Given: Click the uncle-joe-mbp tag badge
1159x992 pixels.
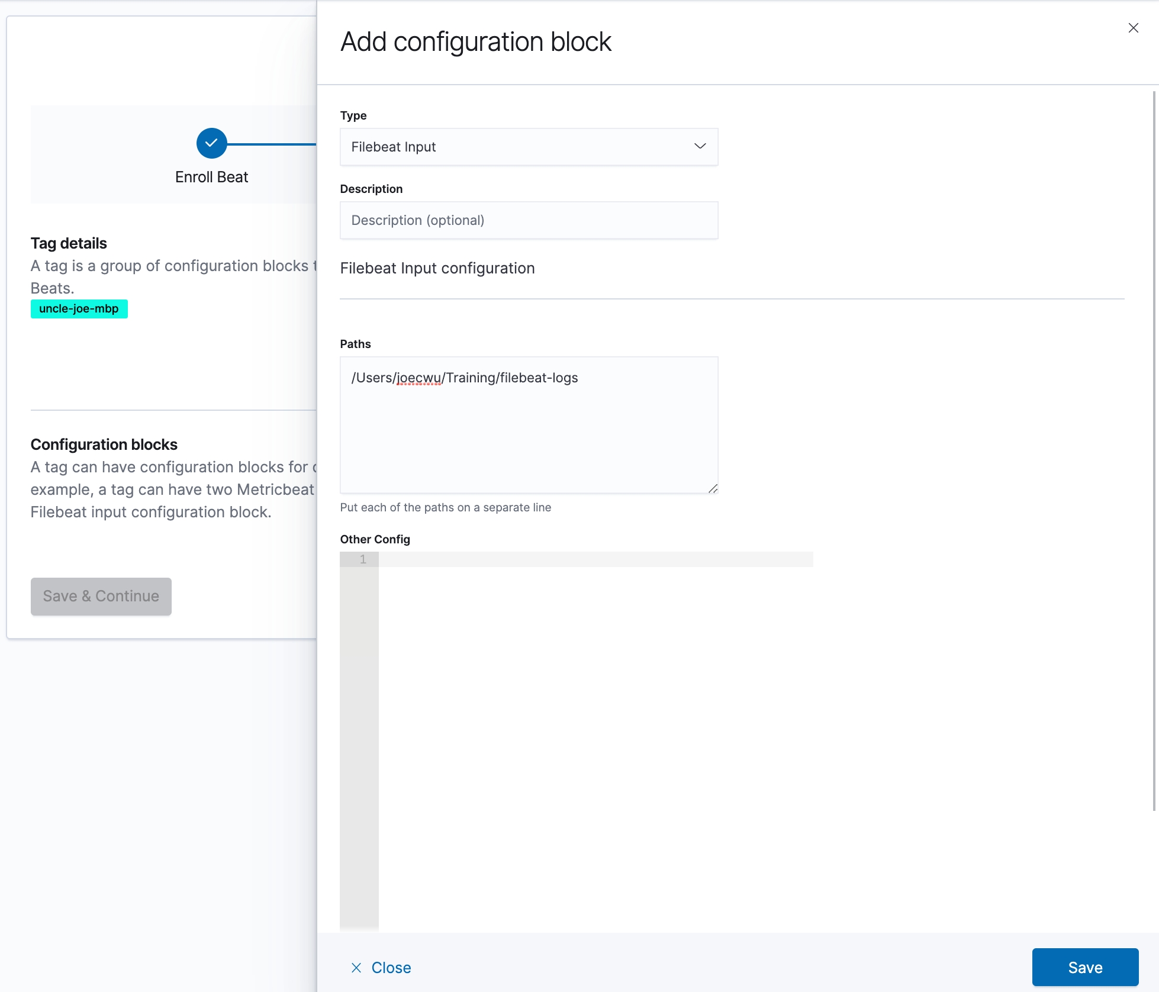Looking at the screenshot, I should (79, 308).
